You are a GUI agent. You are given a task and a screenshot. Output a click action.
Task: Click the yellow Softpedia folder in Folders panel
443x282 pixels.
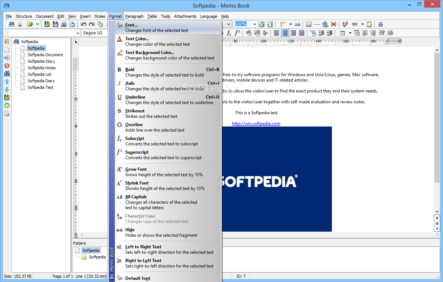pyautogui.click(x=84, y=257)
